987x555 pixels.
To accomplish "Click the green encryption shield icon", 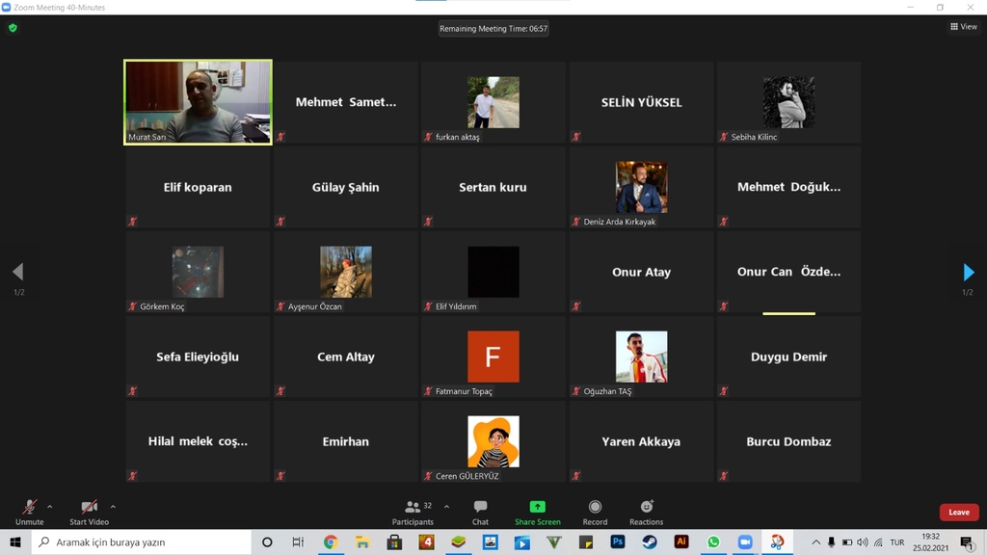I will tap(13, 28).
